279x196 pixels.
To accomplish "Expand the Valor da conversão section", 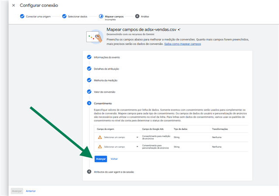I will (105, 92).
